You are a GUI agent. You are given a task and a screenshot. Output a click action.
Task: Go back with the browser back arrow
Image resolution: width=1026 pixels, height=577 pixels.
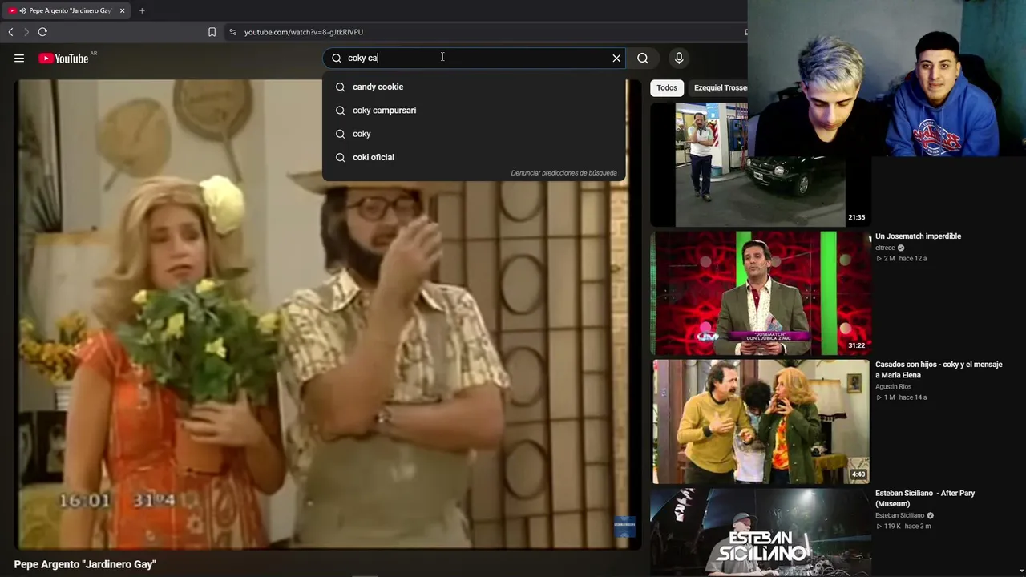pyautogui.click(x=10, y=32)
